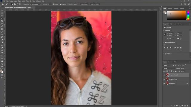The height and width of the screenshot is (107, 191).
Task: Open the Select menu
Action: [23, 1]
